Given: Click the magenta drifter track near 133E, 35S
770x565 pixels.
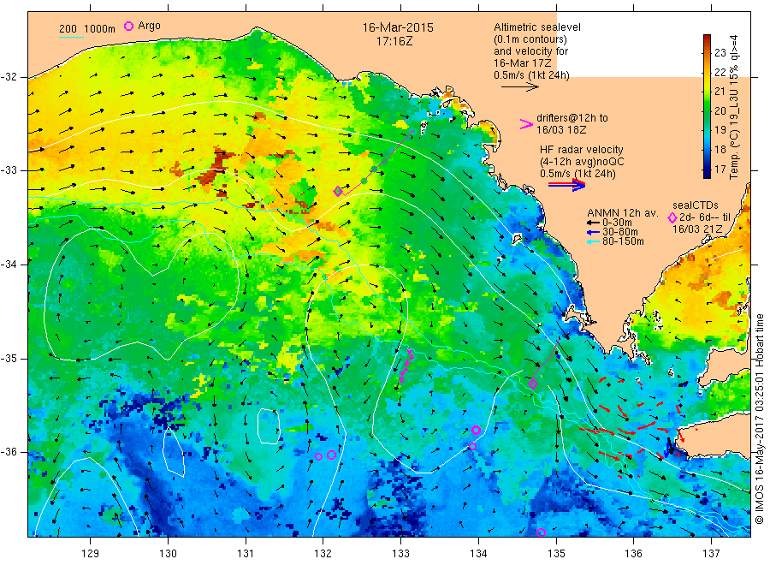Looking at the screenshot, I should click(406, 366).
